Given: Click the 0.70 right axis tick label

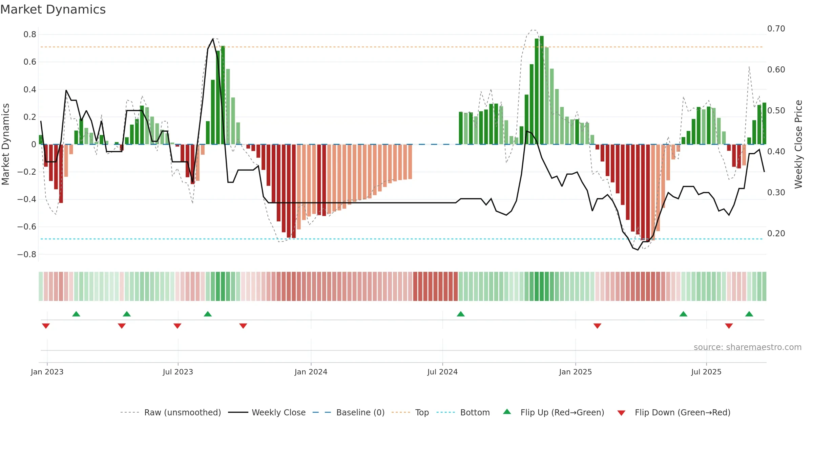Looking at the screenshot, I should (776, 28).
